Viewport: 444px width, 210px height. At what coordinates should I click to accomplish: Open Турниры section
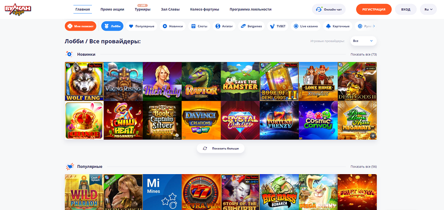pos(143,9)
